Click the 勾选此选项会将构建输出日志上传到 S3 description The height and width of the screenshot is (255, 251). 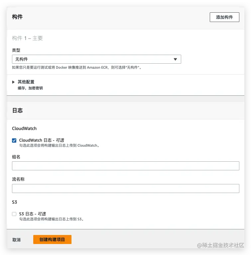click(51, 219)
